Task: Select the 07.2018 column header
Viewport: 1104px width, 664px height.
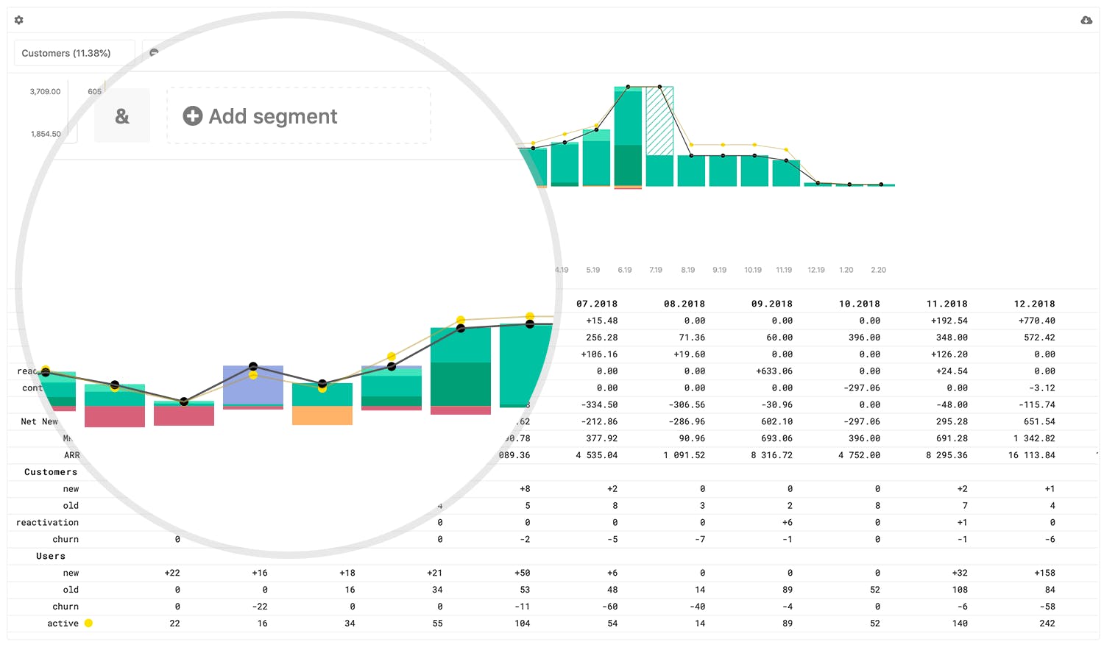Action: point(597,304)
